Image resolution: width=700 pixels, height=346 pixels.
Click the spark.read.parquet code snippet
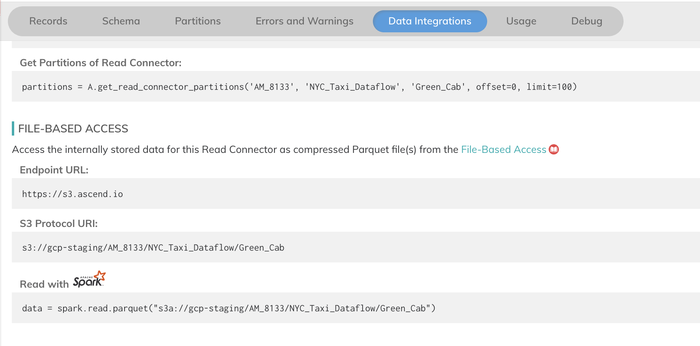[x=229, y=308]
